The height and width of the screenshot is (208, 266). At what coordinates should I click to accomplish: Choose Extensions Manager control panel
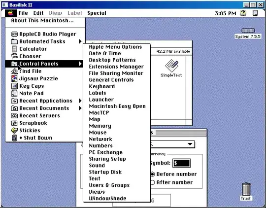click(x=117, y=67)
